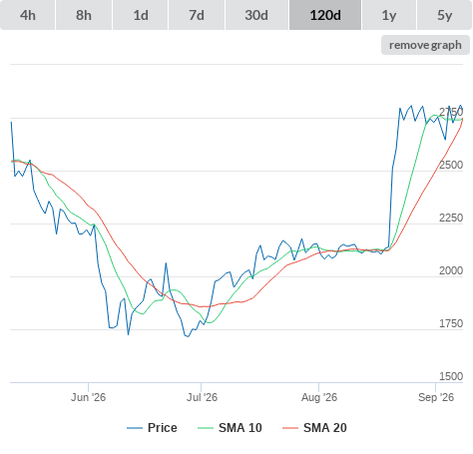Open the 30d time range view
The width and height of the screenshot is (473, 454).
(256, 15)
